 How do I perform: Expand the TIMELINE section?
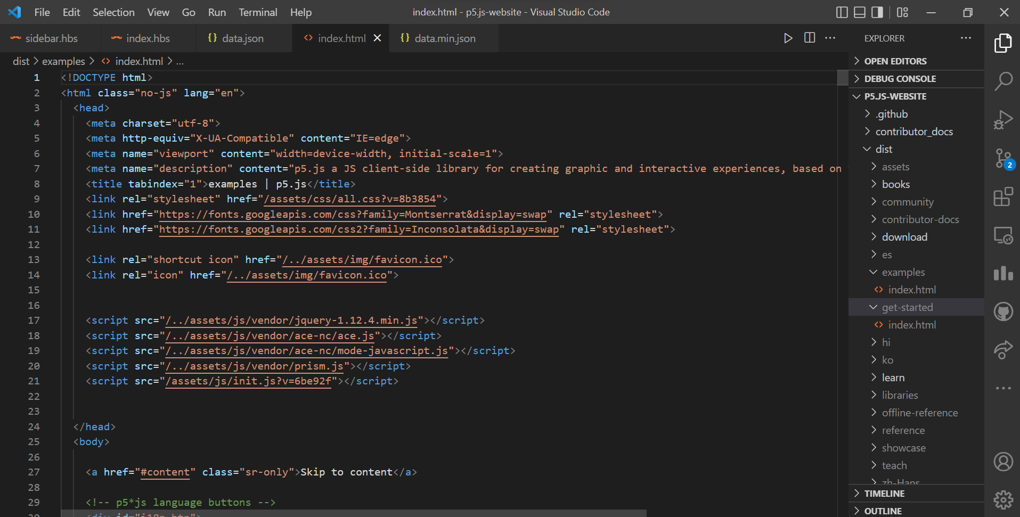[916, 494]
